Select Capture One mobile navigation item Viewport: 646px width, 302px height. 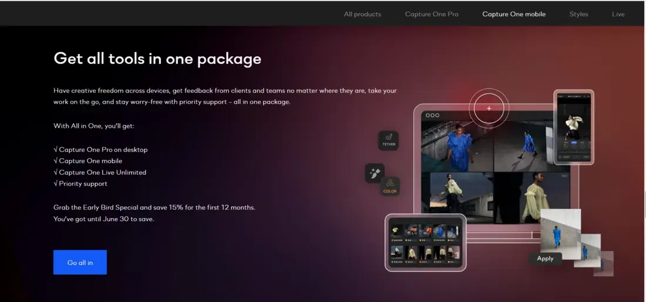[x=514, y=14]
